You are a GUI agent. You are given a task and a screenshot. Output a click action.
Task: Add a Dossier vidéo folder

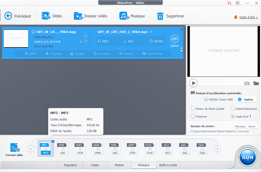90,16
